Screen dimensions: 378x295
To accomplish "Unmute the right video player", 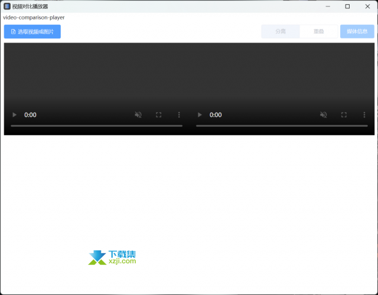I will click(x=324, y=115).
